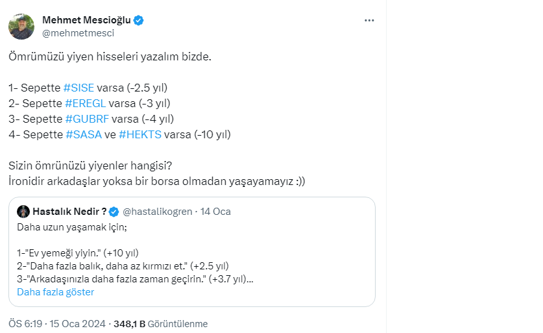The height and width of the screenshot is (333, 543).
Task: Open the Mehmet Mescioğlu display name link
Action: point(87,20)
